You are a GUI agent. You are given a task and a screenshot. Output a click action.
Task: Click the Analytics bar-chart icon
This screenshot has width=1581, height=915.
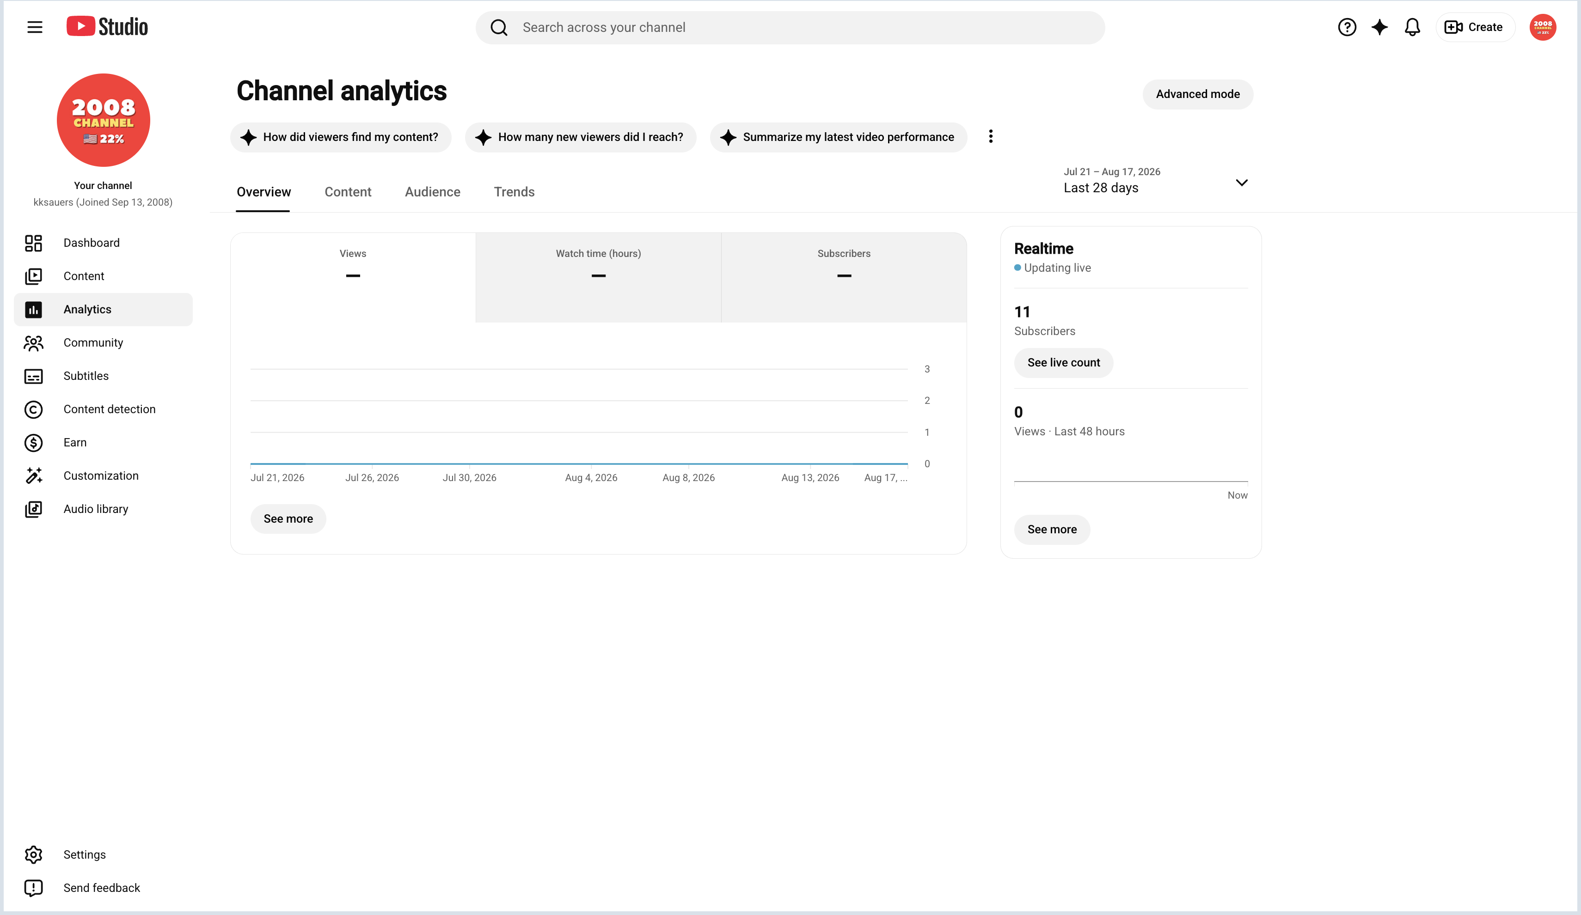(x=33, y=309)
